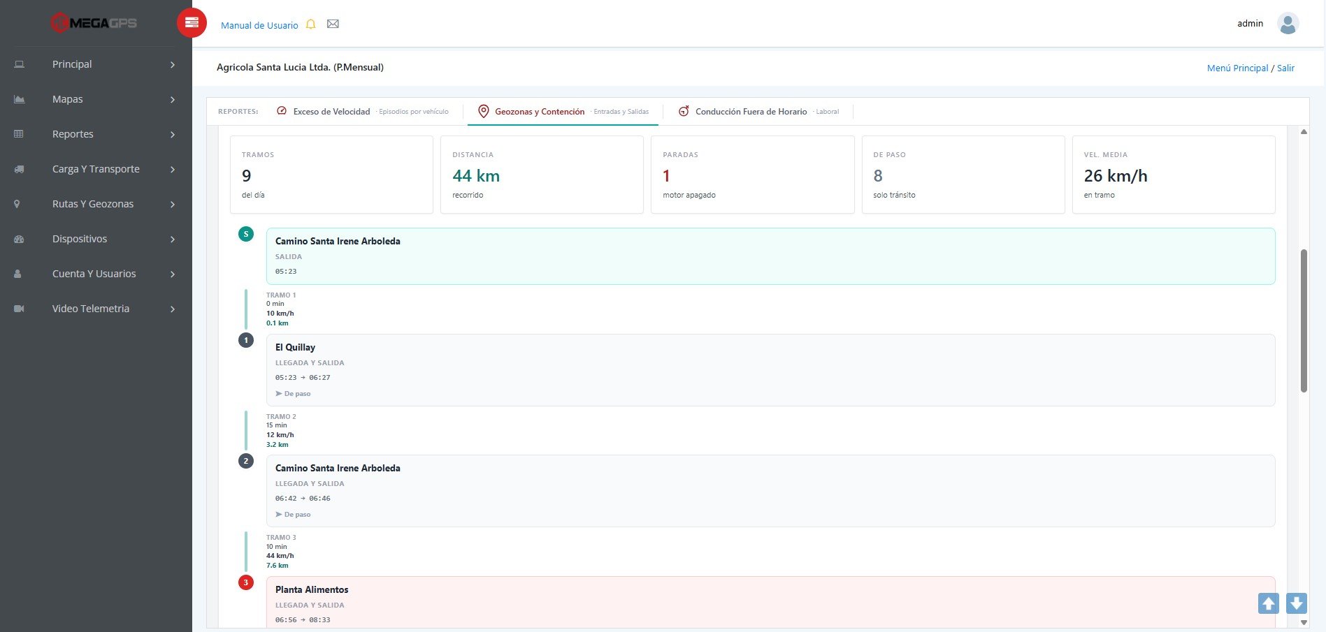Screen dimensions: 1326x632
Task: Click the 06:42 → 06:46 time range
Action: coord(303,499)
